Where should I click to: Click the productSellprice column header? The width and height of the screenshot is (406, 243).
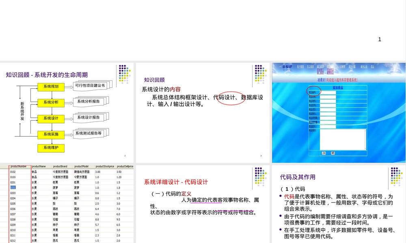[x=125, y=166]
